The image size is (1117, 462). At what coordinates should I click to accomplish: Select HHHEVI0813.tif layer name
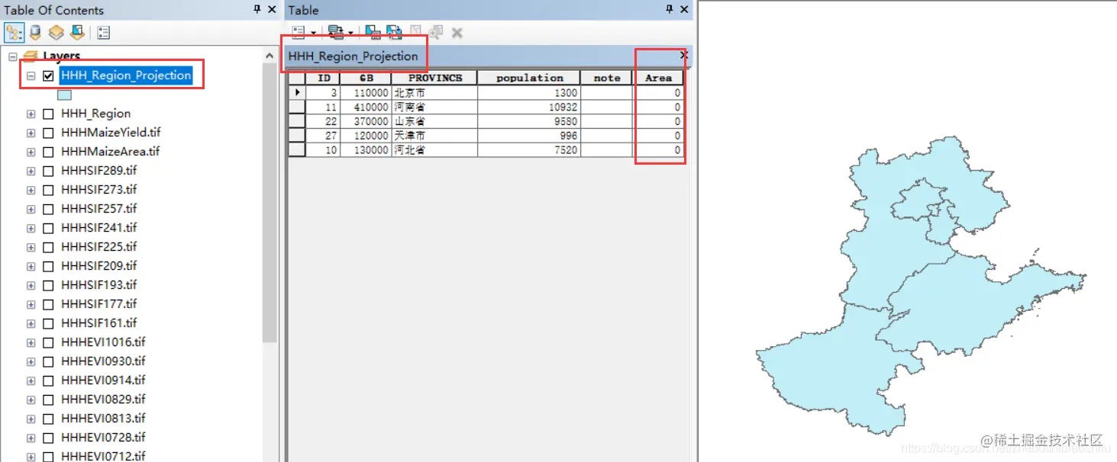103,419
